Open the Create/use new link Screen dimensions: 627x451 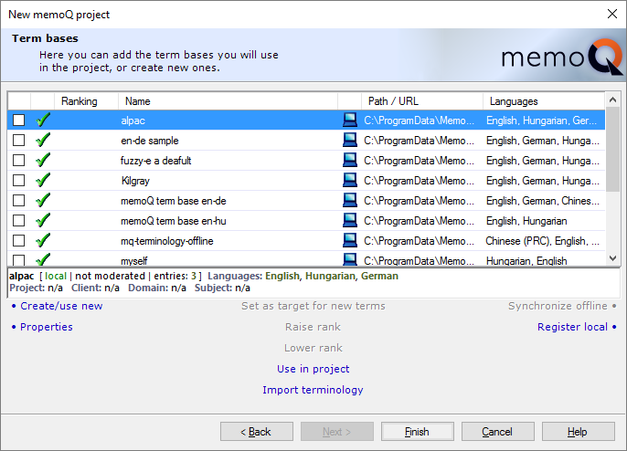(x=61, y=306)
